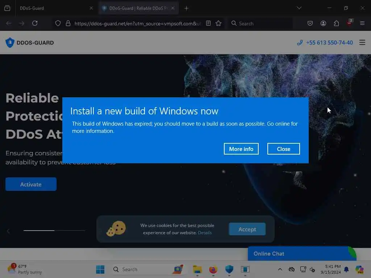Open the network display tray icon

[x=303, y=269]
